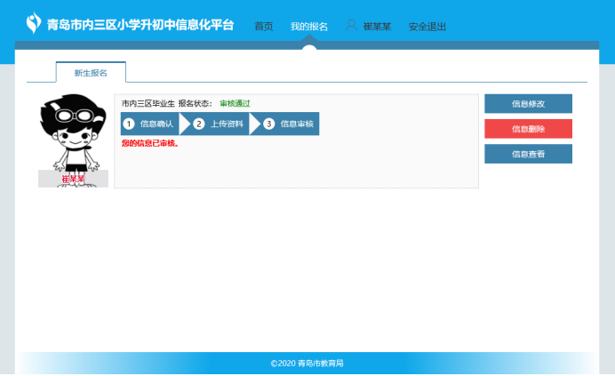Image resolution: width=615 pixels, height=376 pixels.
Task: Click the ©2020 青岛市教育局 footer text
Action: click(x=307, y=364)
